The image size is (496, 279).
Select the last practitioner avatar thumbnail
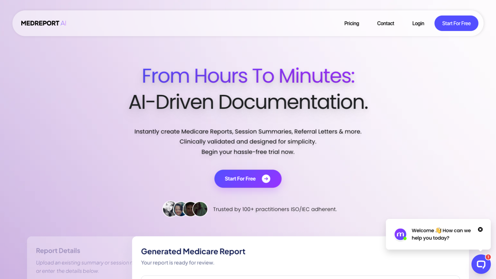(201, 209)
